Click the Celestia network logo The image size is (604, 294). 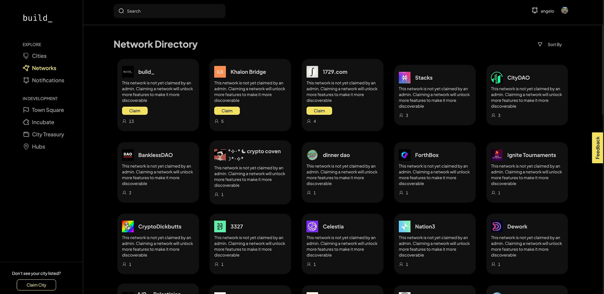(x=312, y=226)
